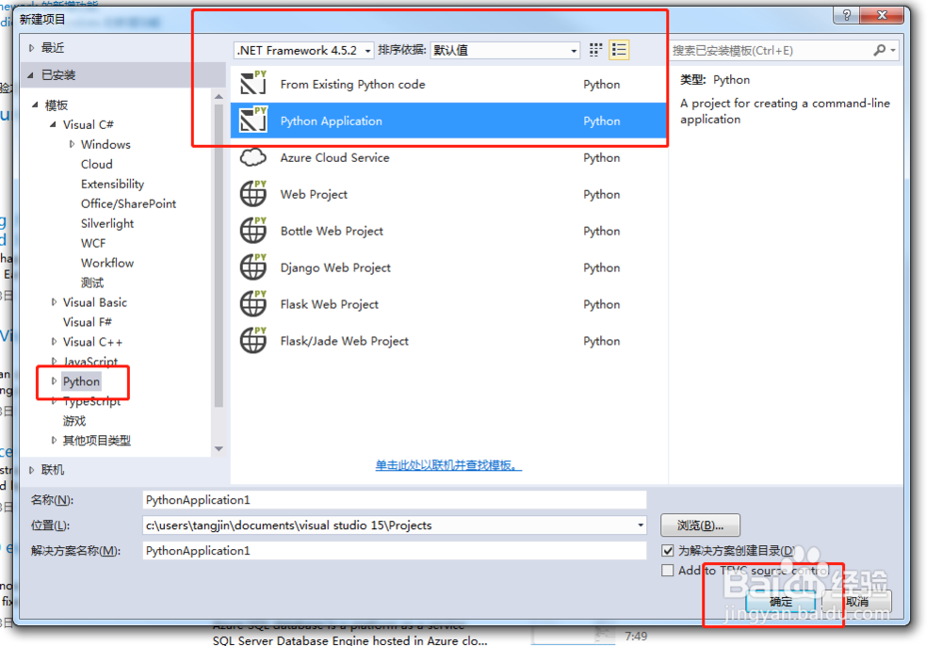The width and height of the screenshot is (942, 646).
Task: Select the 游戏 category
Action: (x=74, y=421)
